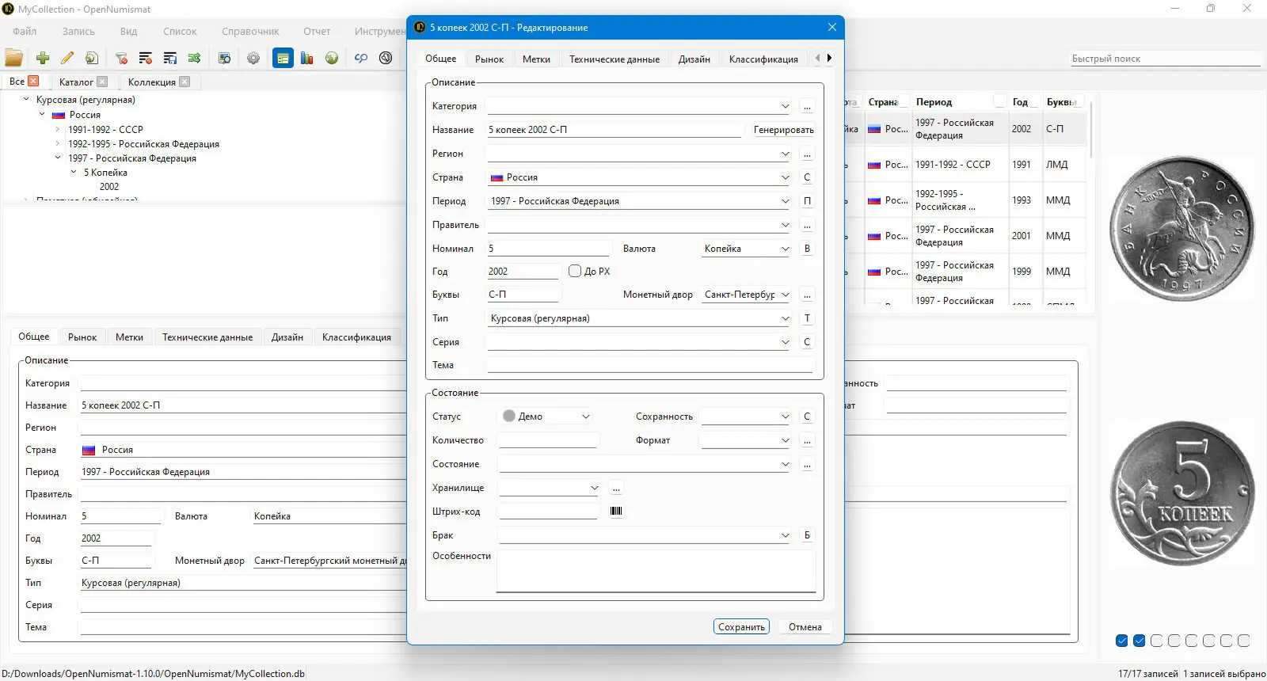
Task: Click the save sorting order toolbar icon
Action: [170, 58]
